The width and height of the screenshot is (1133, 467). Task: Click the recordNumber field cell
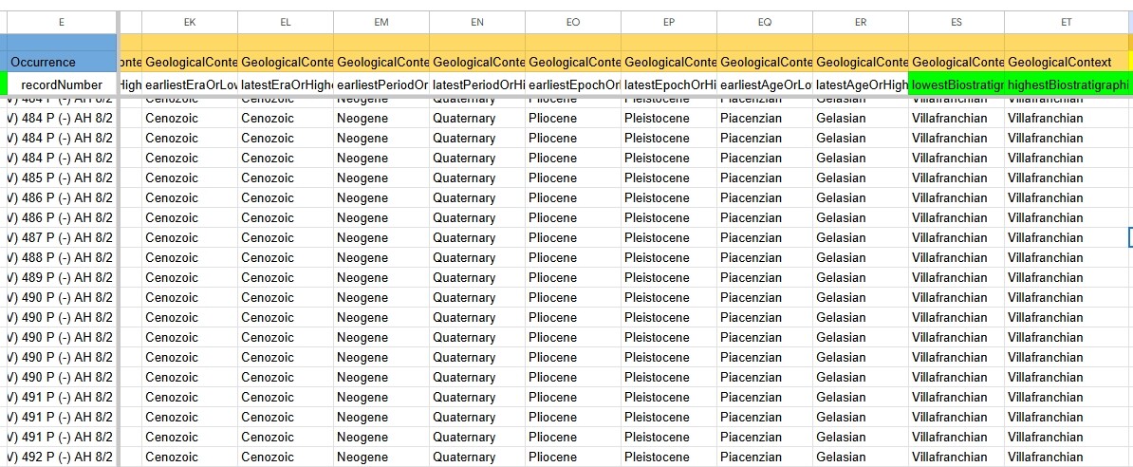pos(61,84)
